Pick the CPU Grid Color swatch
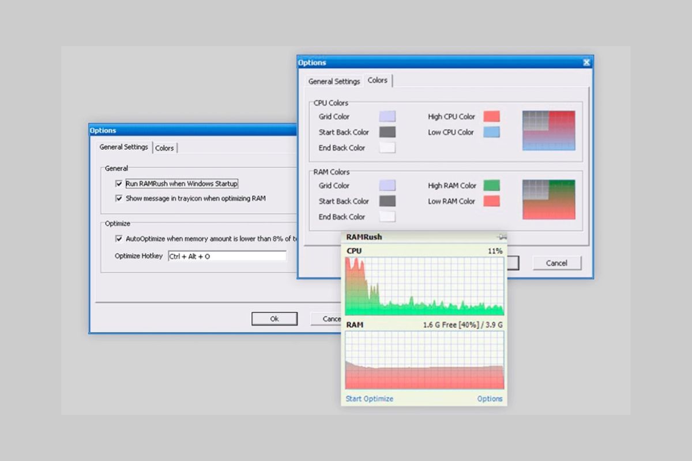The height and width of the screenshot is (461, 692). 387,116
